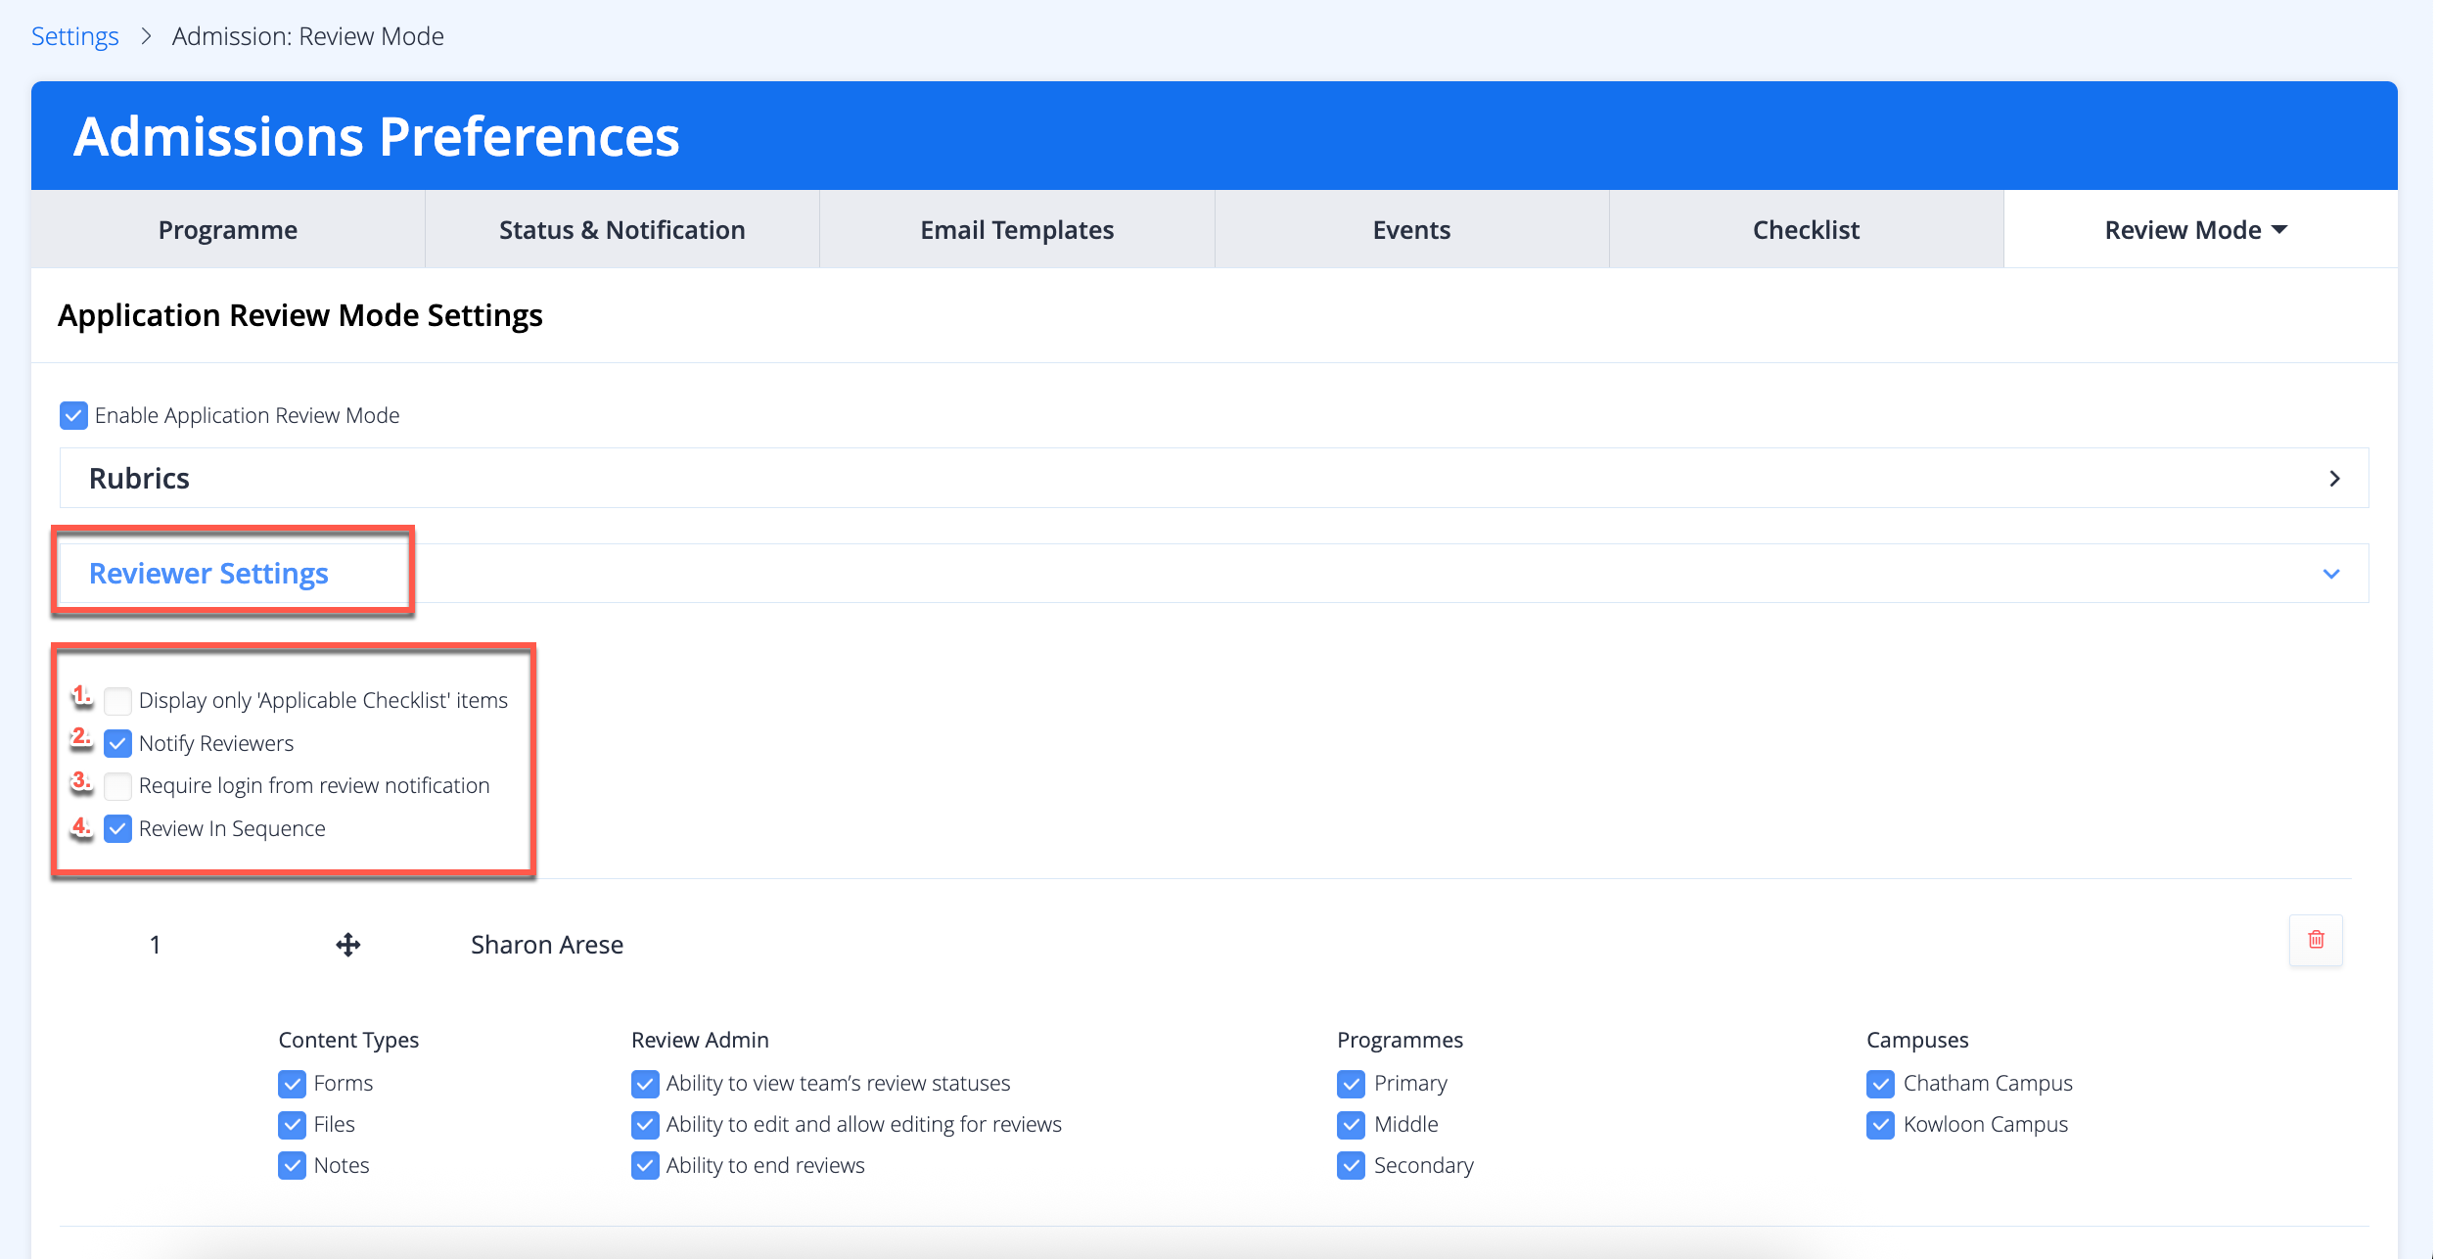Click the Reviewer Settings header
2437x1259 pixels.
(x=208, y=573)
